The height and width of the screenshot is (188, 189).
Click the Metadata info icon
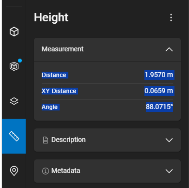[x=46, y=171]
